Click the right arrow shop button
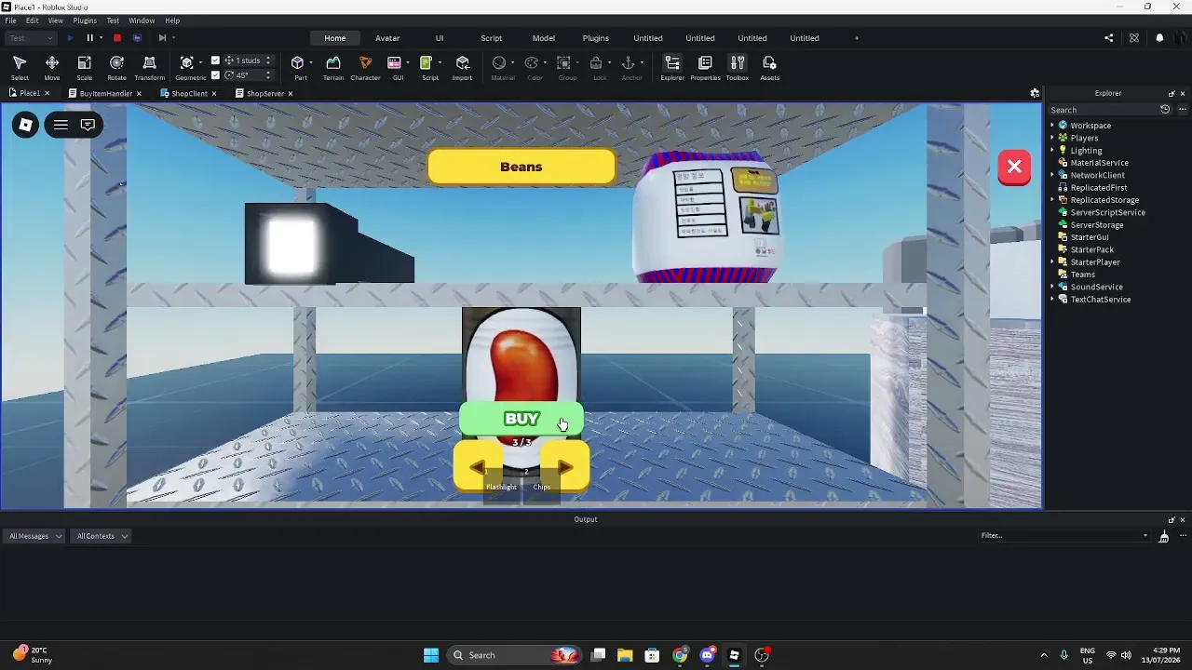The image size is (1192, 670). [564, 467]
